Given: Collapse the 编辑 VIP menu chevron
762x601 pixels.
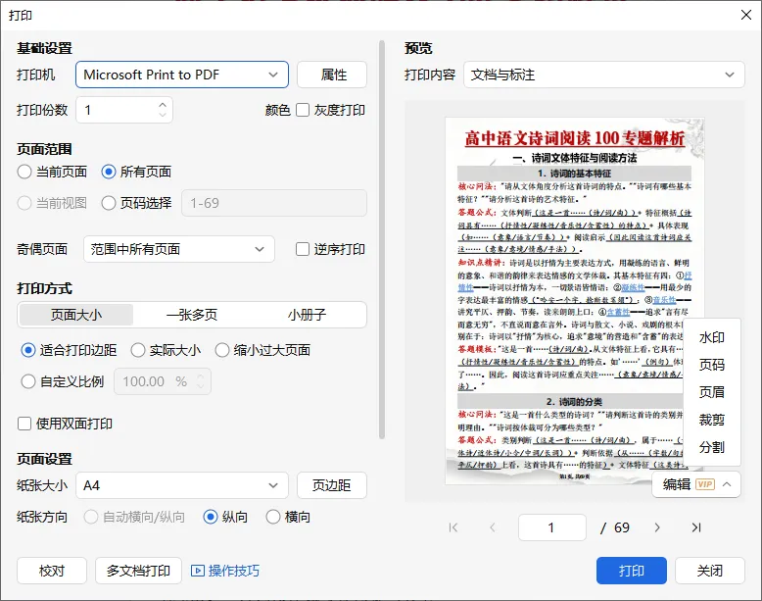Looking at the screenshot, I should click(x=727, y=484).
